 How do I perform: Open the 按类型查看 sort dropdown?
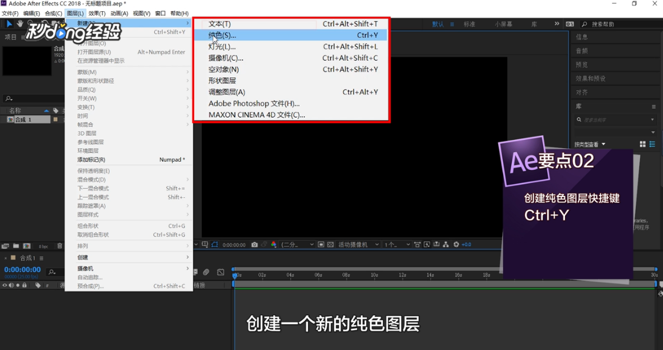(589, 145)
